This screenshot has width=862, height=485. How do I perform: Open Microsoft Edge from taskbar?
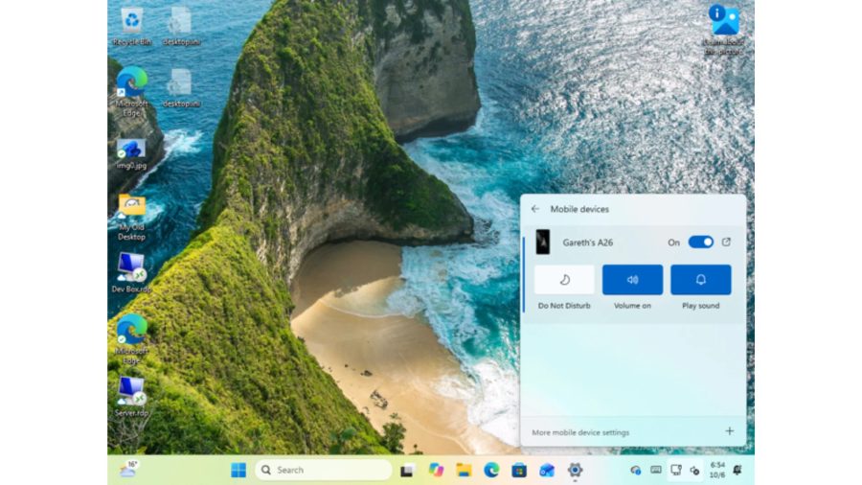click(491, 471)
